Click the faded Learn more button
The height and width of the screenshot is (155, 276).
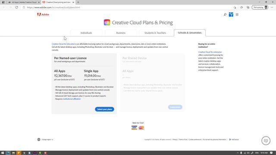pos(175,107)
